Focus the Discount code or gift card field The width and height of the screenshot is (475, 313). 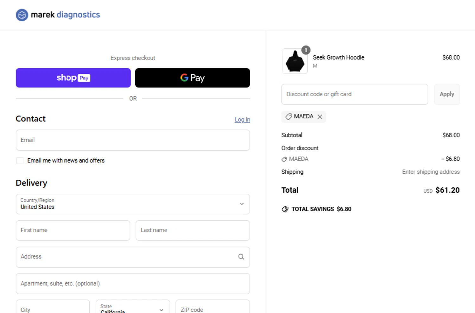pos(355,94)
